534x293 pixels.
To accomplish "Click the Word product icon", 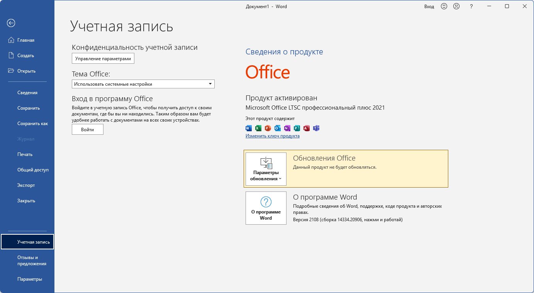I will [249, 128].
